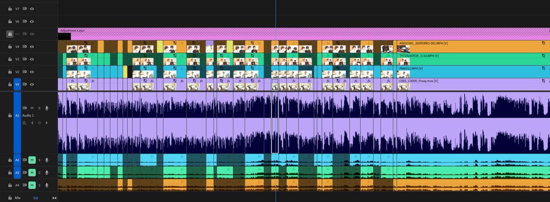The width and height of the screenshot is (550, 202).
Task: Toggle track lock on V7
Action: pyautogui.click(x=10, y=8)
